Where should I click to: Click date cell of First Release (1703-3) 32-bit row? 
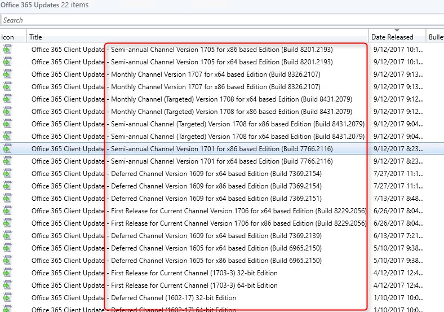tap(398, 273)
